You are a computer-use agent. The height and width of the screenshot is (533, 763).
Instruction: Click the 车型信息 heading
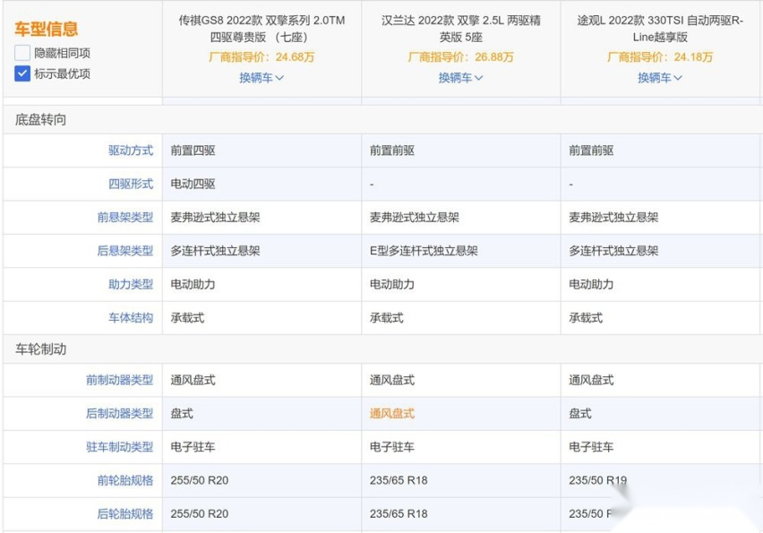tap(47, 30)
